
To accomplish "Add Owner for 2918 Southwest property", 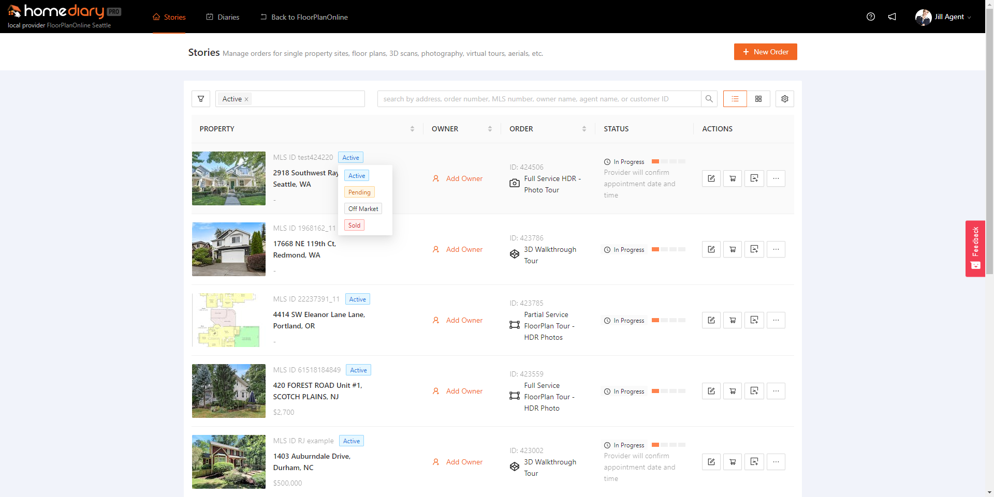I will coord(458,178).
